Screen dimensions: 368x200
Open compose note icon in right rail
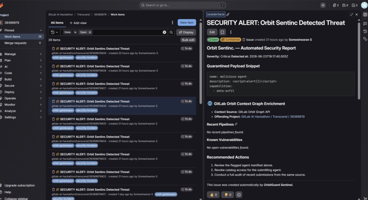[365, 15]
